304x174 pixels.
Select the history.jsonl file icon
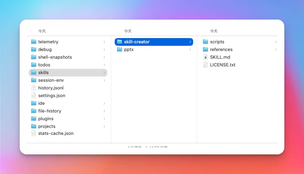coord(34,88)
